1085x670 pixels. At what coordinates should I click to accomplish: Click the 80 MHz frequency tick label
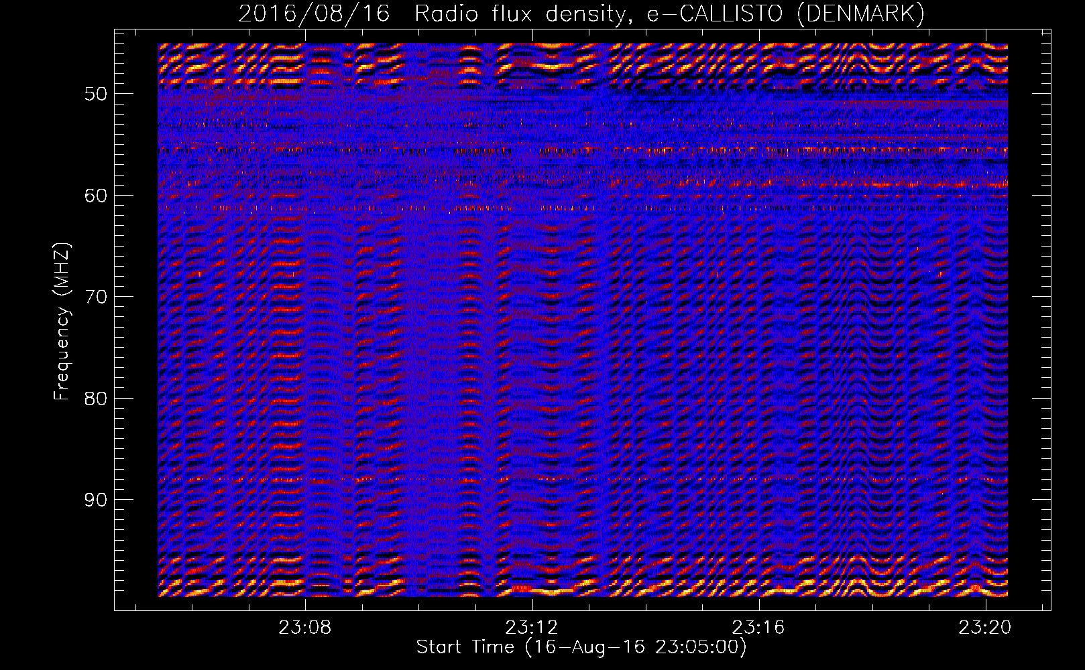(x=95, y=399)
